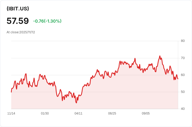Screen dimensions: 192x127
Task: Click the chart line's leftmost starting point
Action: click(x=11, y=92)
